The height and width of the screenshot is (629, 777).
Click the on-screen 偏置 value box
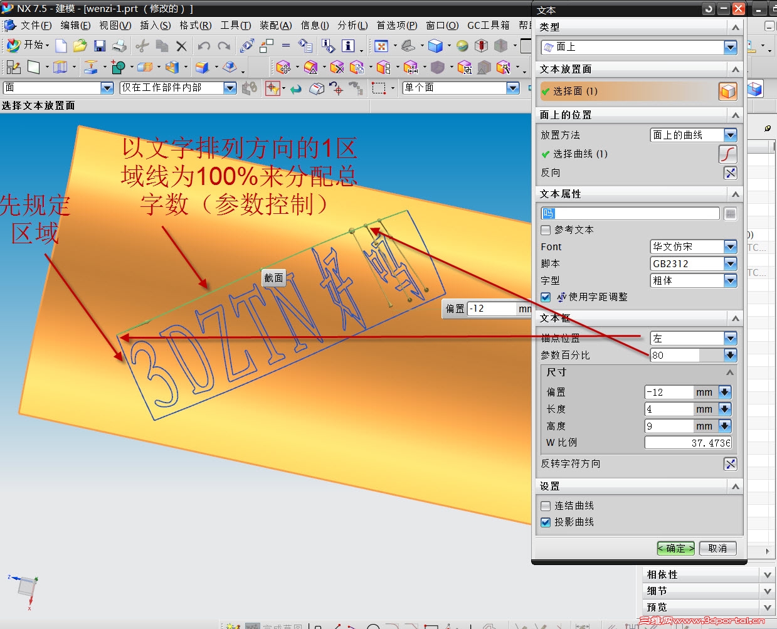pos(492,309)
